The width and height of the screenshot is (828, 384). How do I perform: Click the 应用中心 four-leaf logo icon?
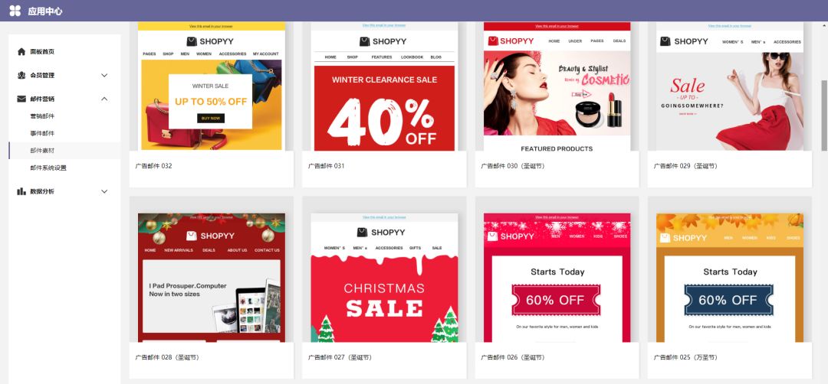15,11
